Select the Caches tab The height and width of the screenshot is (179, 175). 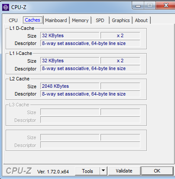point(32,20)
